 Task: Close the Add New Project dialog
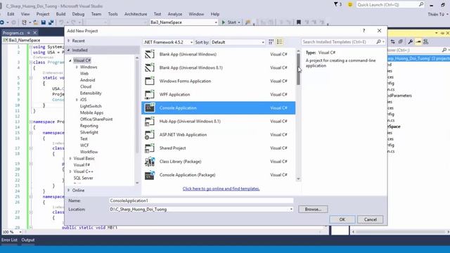pos(380,31)
